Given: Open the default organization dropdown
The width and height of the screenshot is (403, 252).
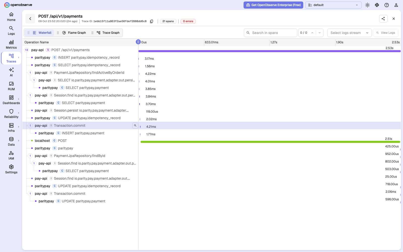Looking at the screenshot, I should [x=333, y=5].
